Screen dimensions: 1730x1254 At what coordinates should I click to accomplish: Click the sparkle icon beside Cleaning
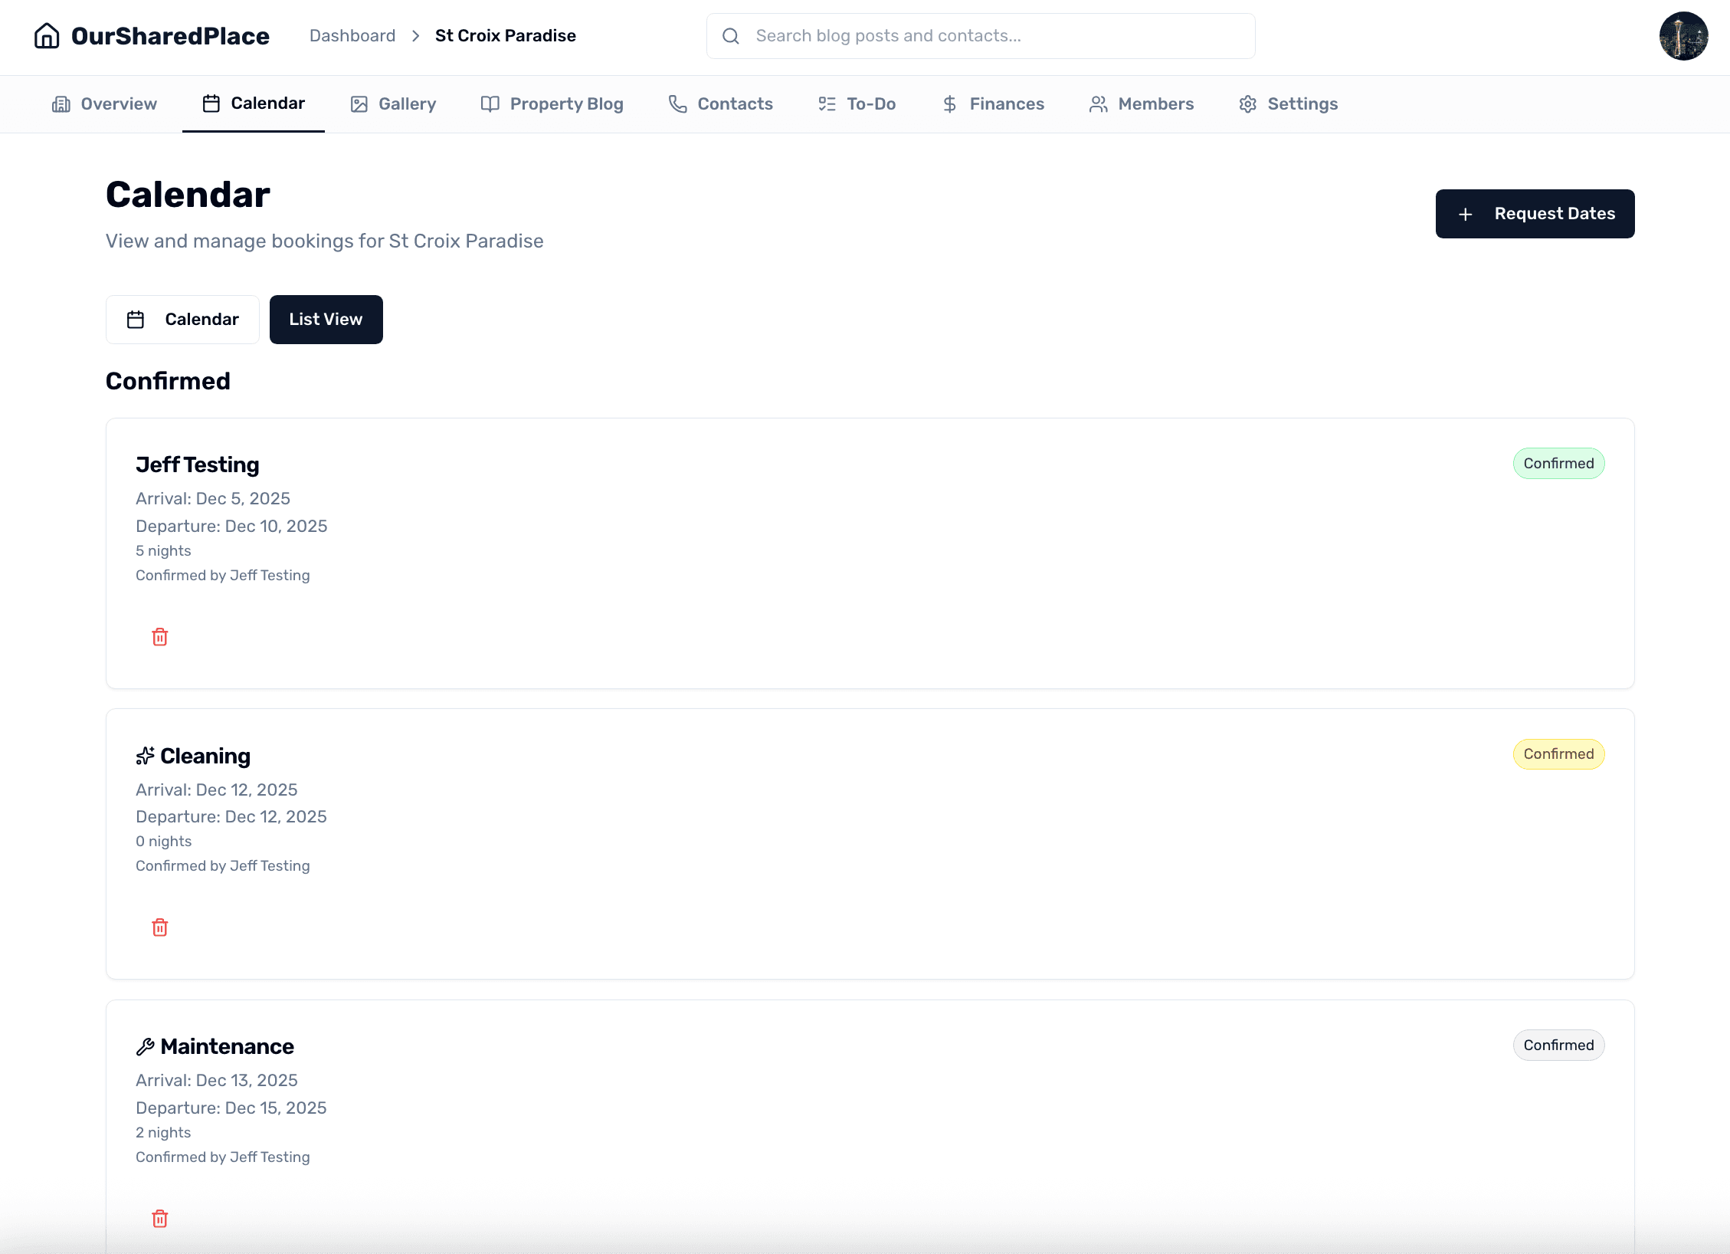click(145, 756)
